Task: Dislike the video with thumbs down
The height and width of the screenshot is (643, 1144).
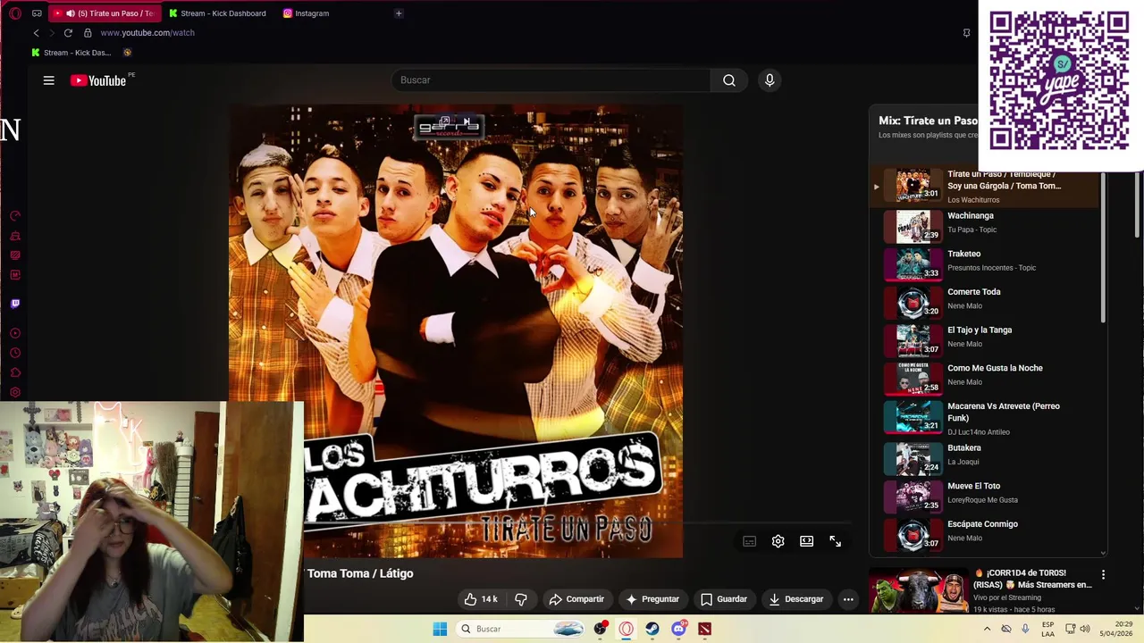Action: coord(521,599)
